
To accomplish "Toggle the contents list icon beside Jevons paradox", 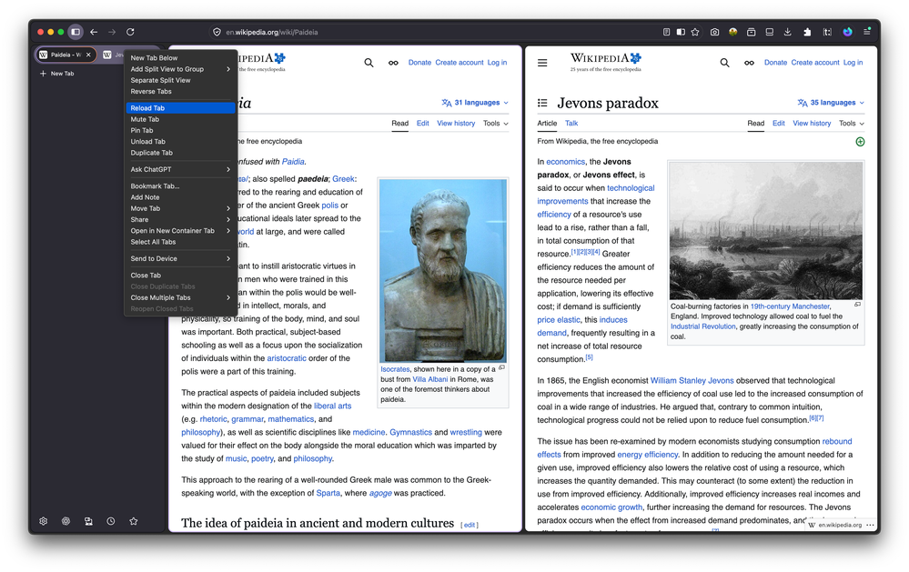I will click(542, 103).
